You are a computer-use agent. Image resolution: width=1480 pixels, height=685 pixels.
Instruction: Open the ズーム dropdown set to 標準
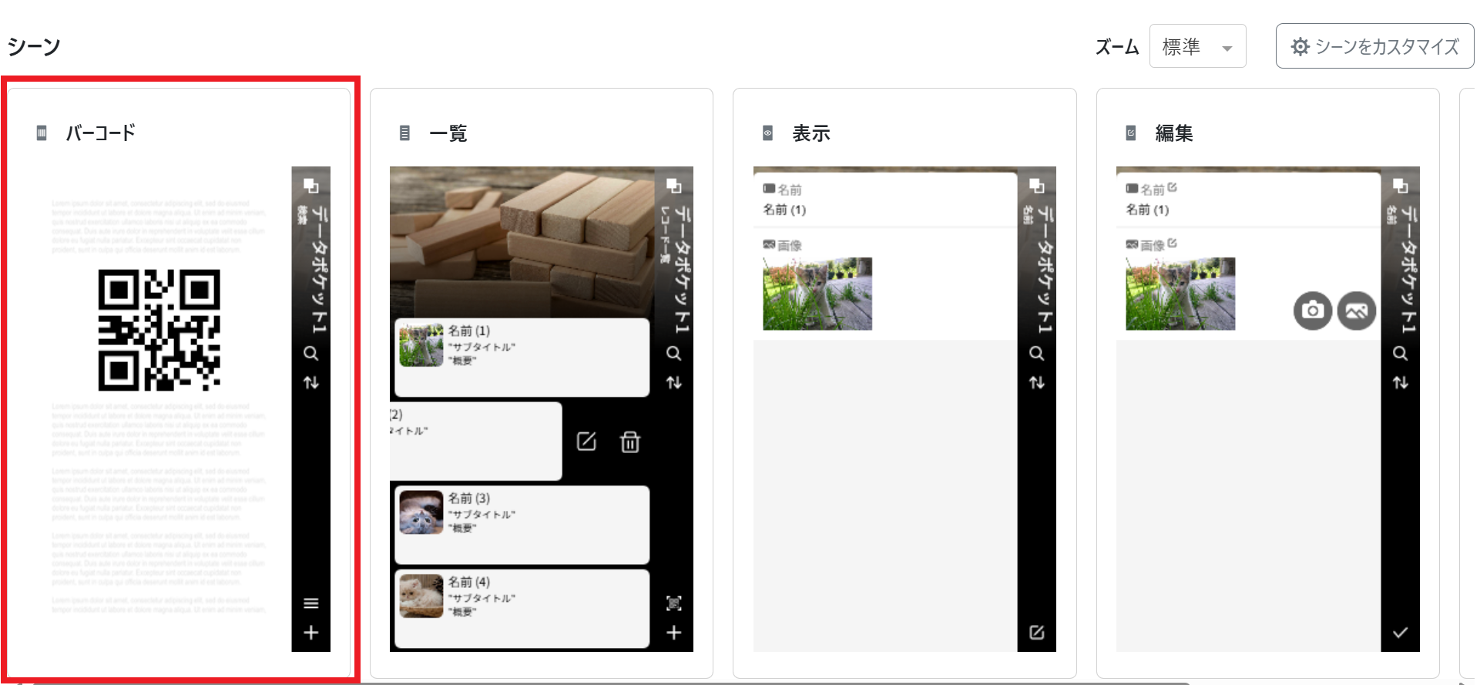[x=1196, y=47]
